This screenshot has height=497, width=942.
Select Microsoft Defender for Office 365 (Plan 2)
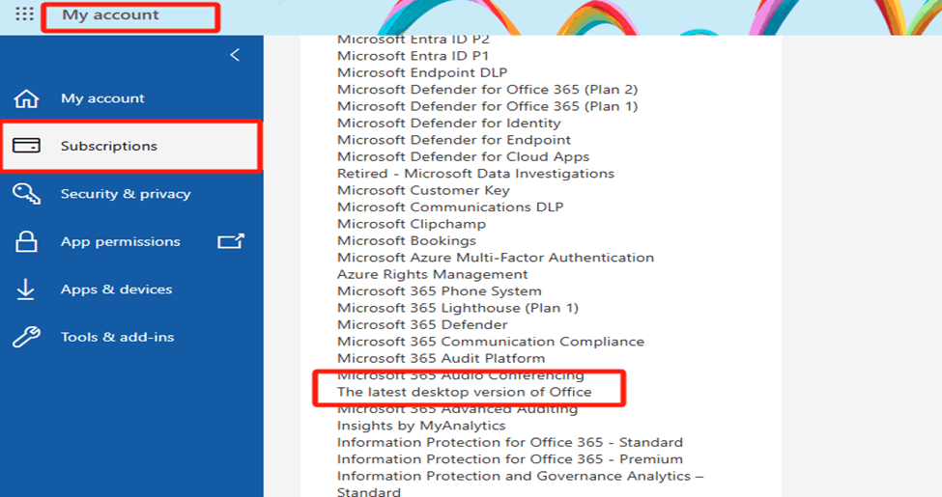coord(487,90)
